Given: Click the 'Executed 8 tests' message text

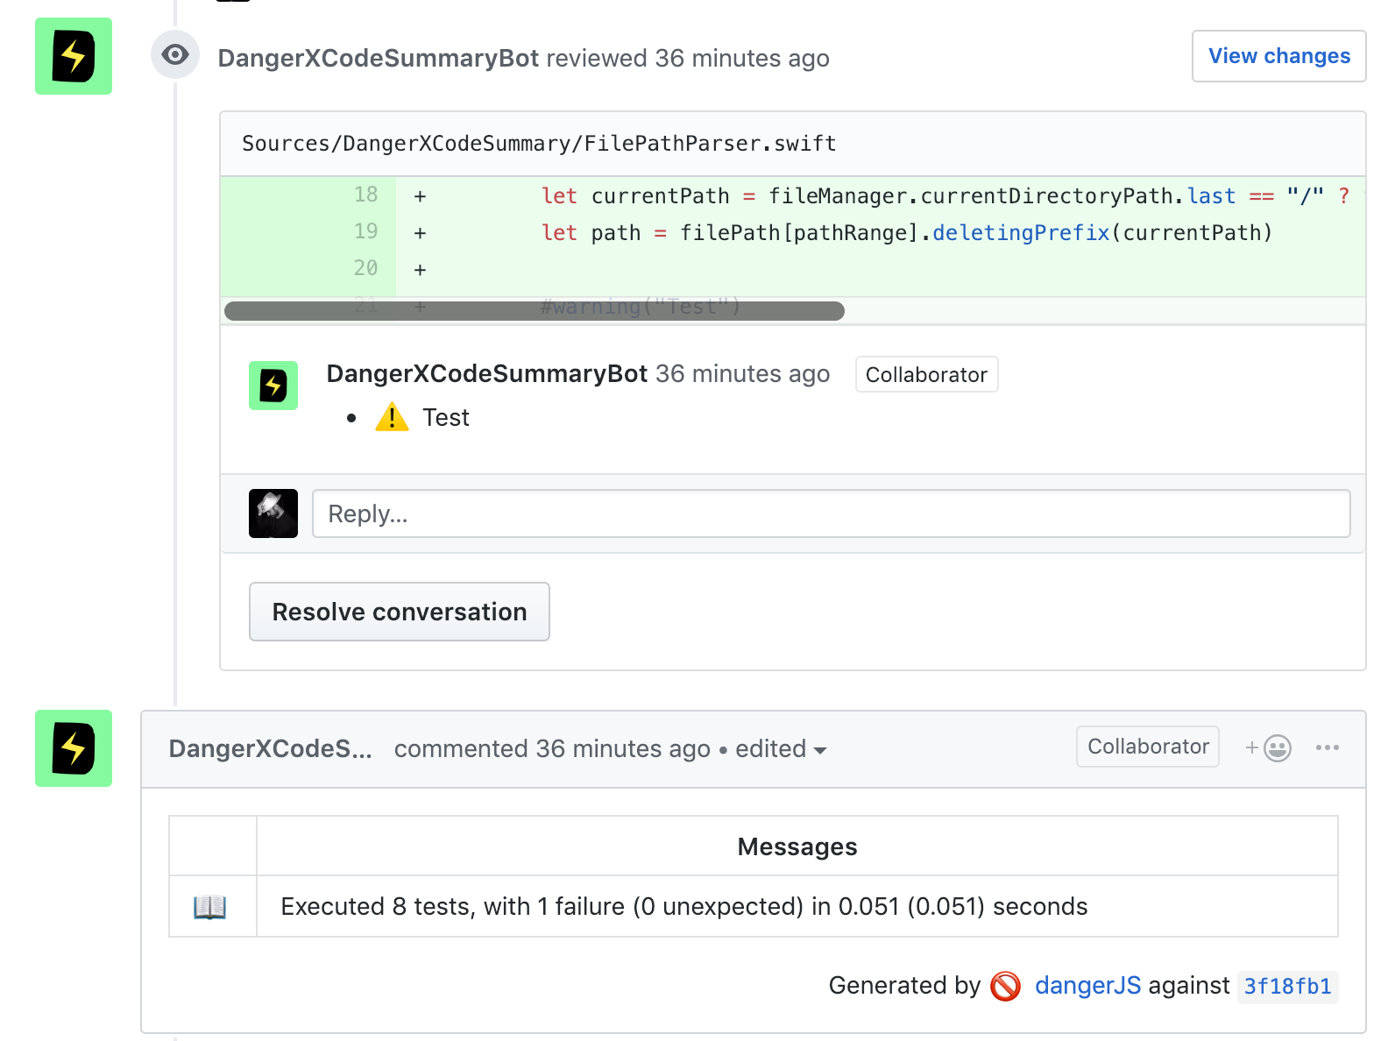Looking at the screenshot, I should [683, 906].
